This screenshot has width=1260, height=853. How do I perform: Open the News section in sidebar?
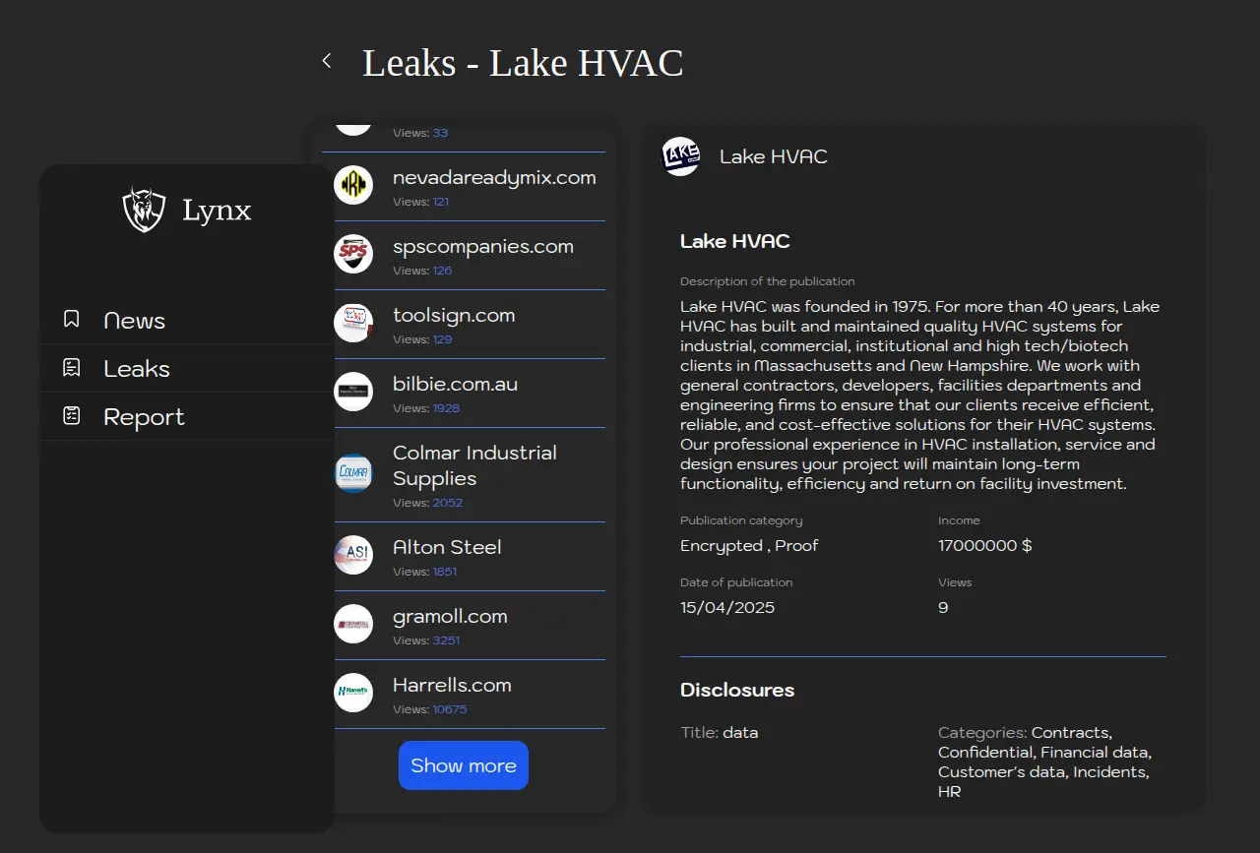134,321
